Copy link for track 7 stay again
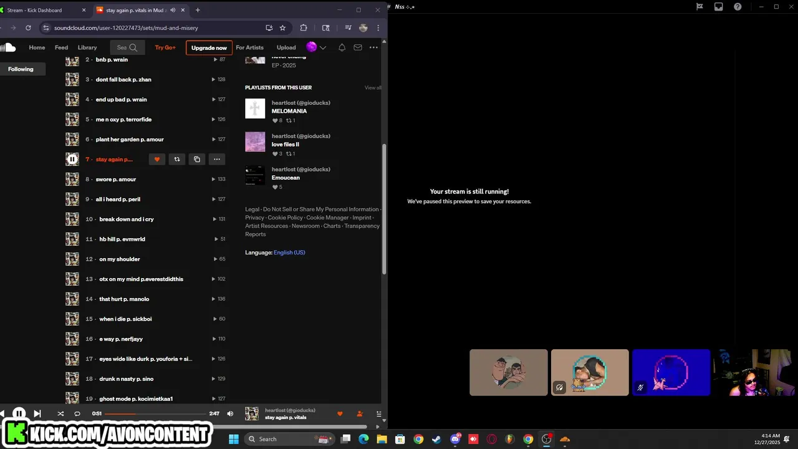 [x=196, y=159]
